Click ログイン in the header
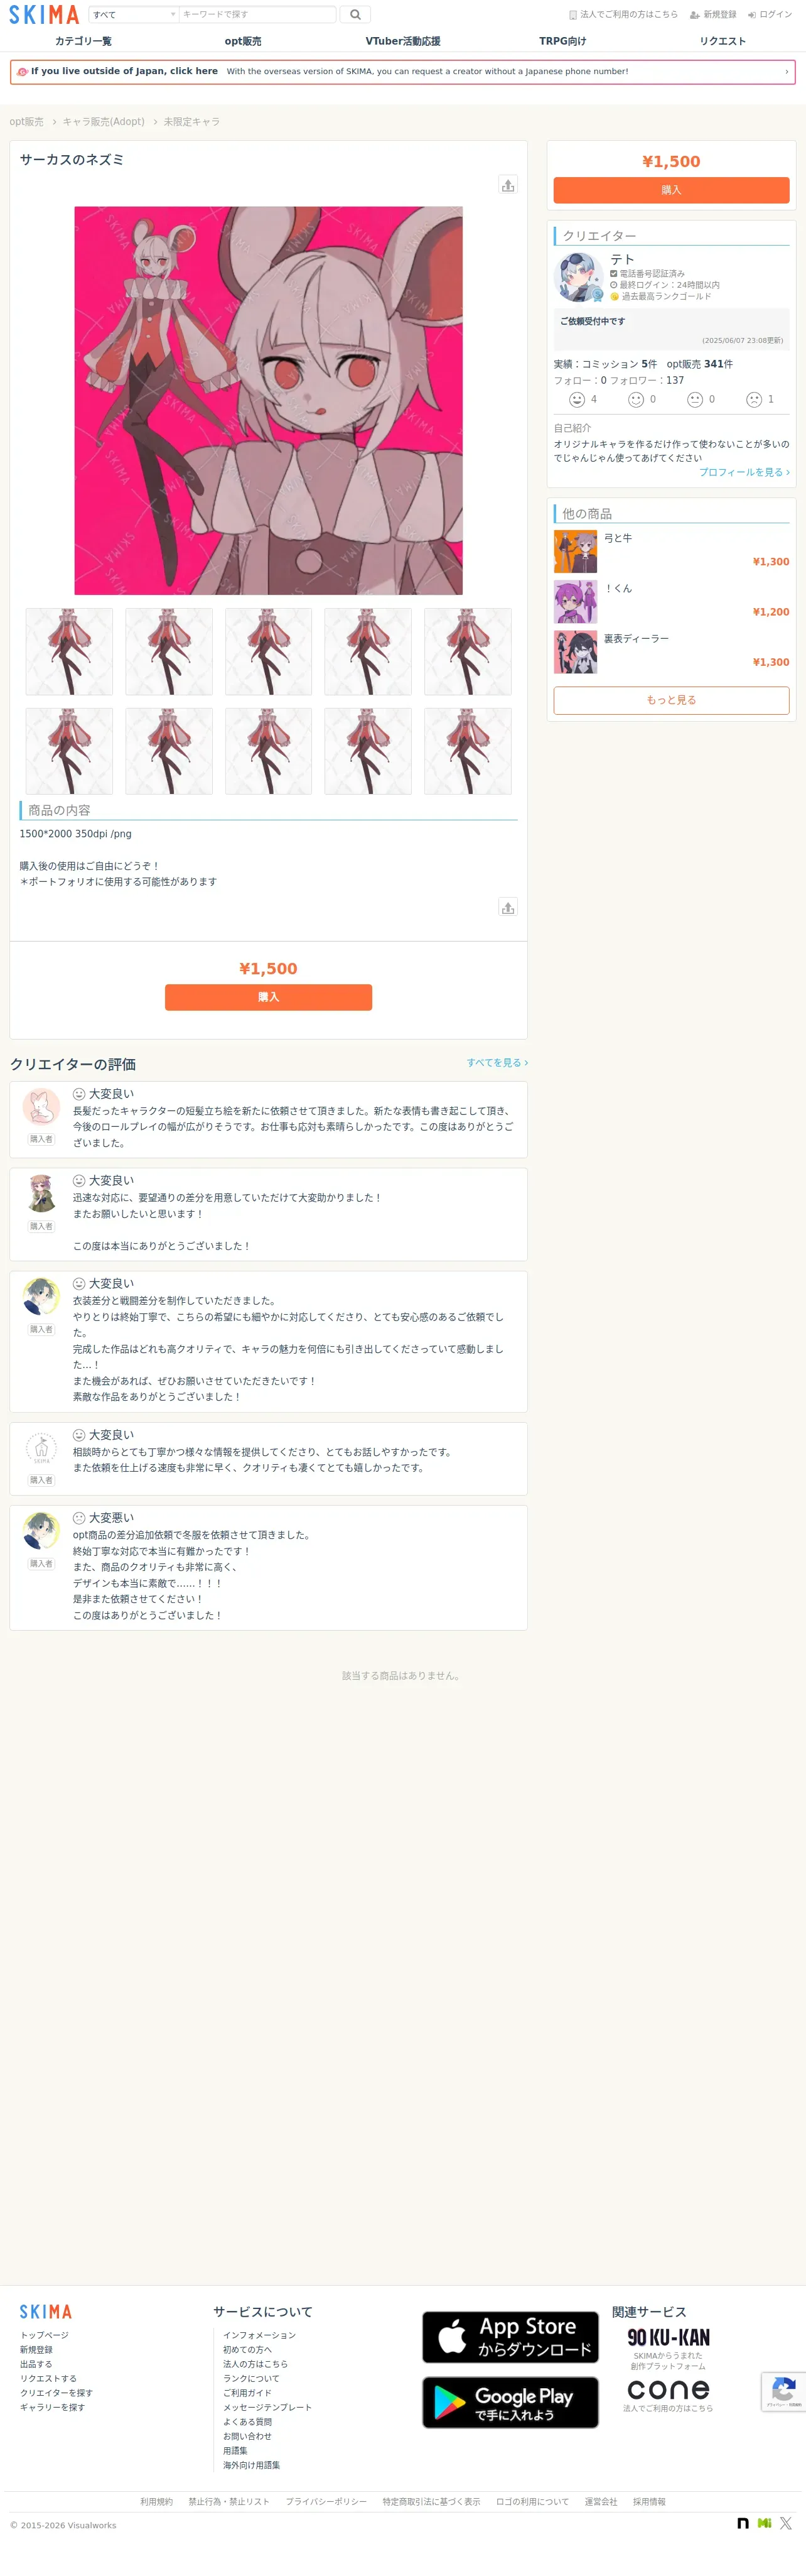Screen dimensions: 806x2576 pos(770,15)
